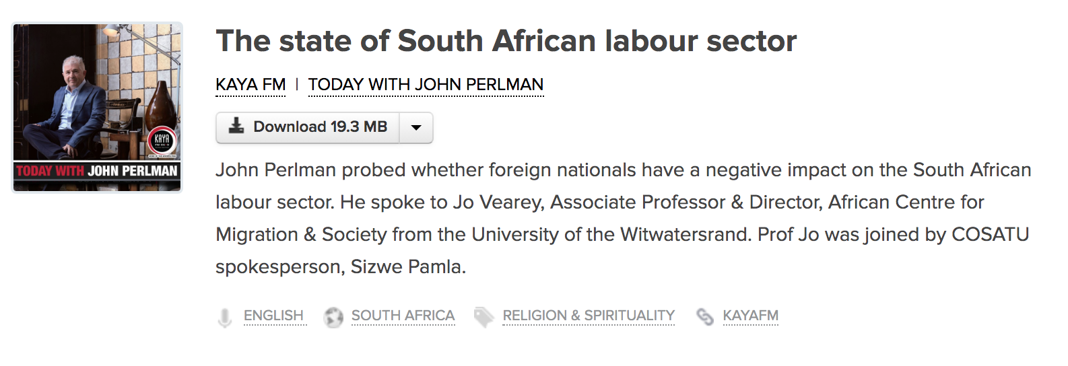Click the word COSATU in the description
1068x366 pixels.
pos(990,235)
